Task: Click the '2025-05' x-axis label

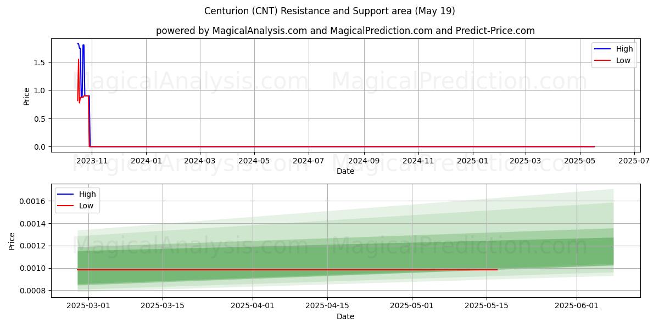Action: pyautogui.click(x=580, y=161)
